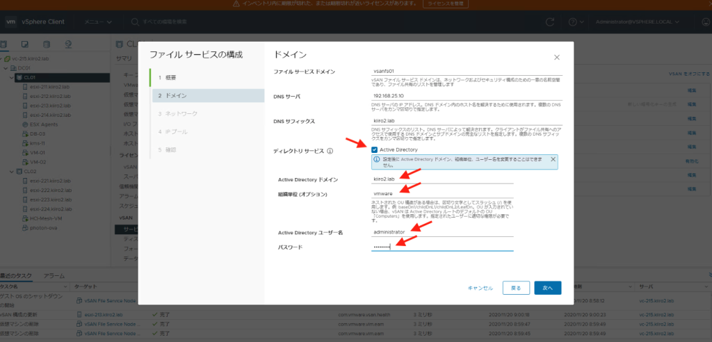The width and height of the screenshot is (712, 342).
Task: Click the ファイル サービス ドメイン field
Action: click(467, 71)
